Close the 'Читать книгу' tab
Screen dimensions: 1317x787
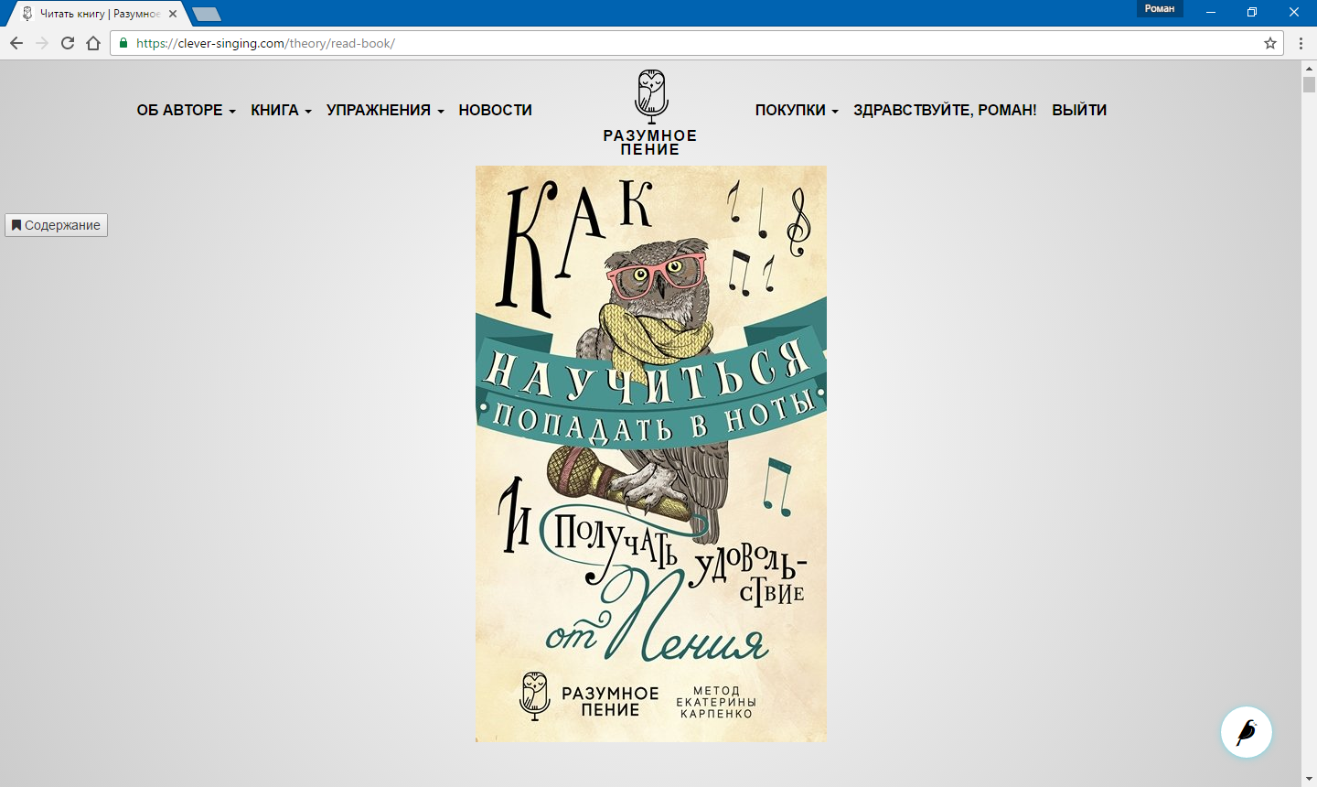click(x=173, y=14)
